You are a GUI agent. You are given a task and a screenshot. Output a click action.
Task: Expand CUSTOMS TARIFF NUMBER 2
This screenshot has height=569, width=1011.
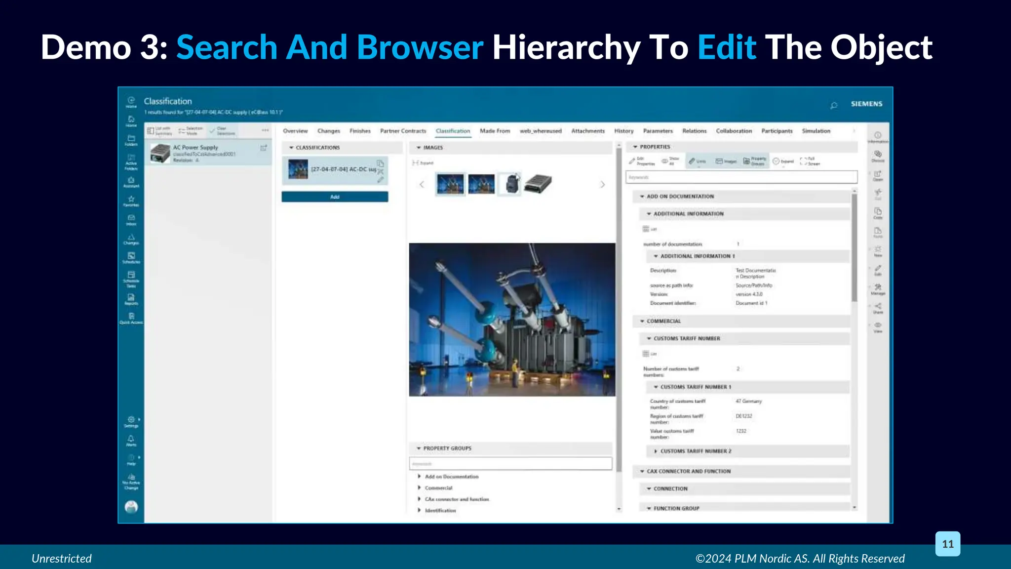(x=656, y=451)
